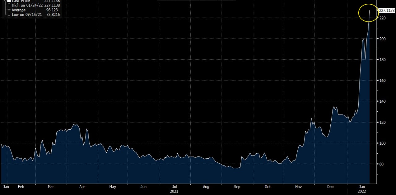Click the May label on date axis
The image size is (396, 195).
coord(113,187)
